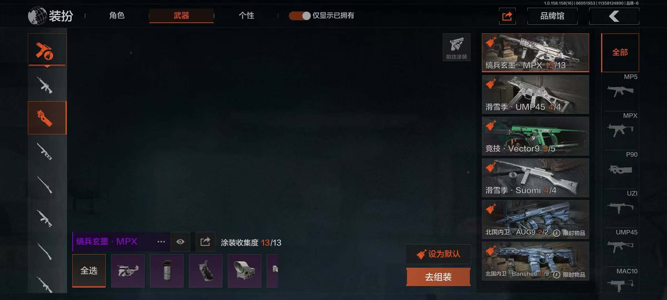This screenshot has height=300, width=667.
Task: Toggle preview eye for 缟兵玄墨 MPX
Action: (180, 242)
